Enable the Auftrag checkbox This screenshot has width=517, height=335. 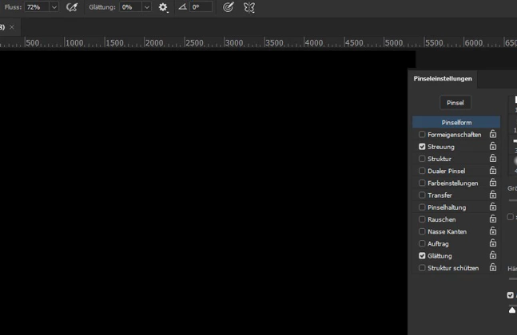tap(422, 244)
